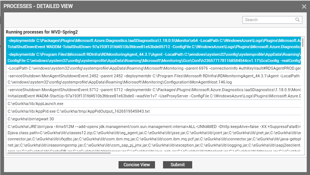Switch to Concise View
This screenshot has height=175, width=310.
pos(137,165)
